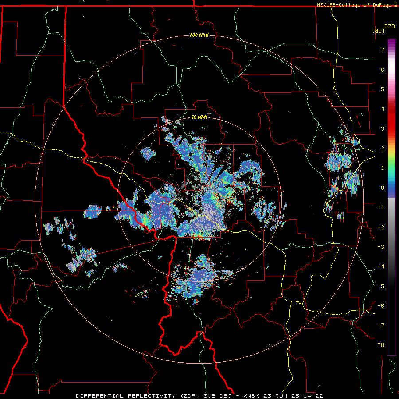
Task: Click the -2 value on the color scale
Action: (x=381, y=227)
